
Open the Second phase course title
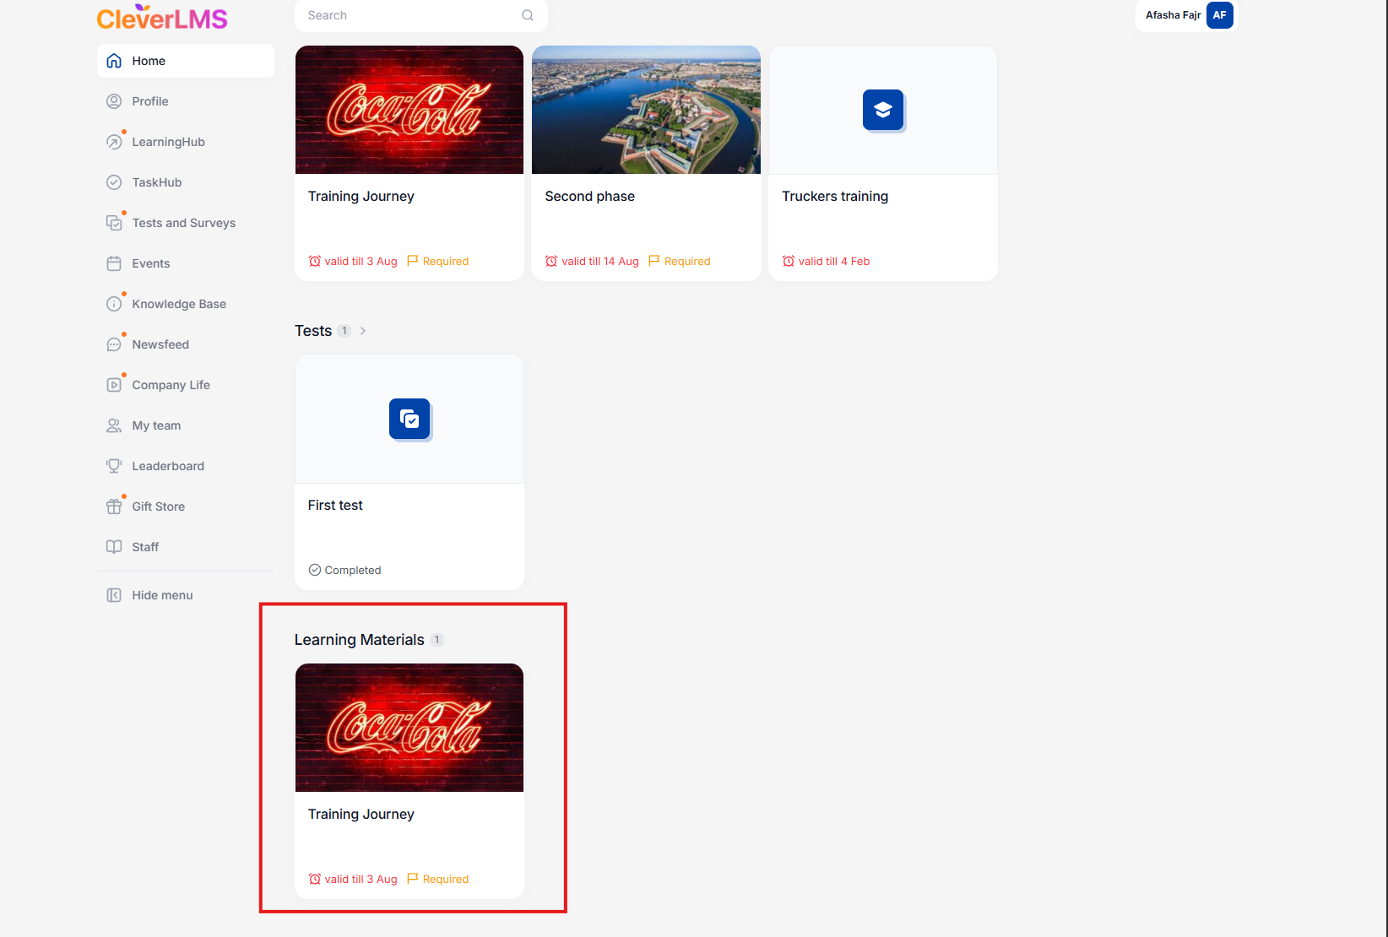tap(590, 196)
